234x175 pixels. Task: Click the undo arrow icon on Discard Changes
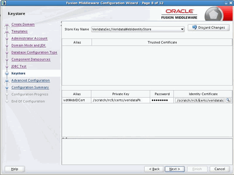coord(195,27)
